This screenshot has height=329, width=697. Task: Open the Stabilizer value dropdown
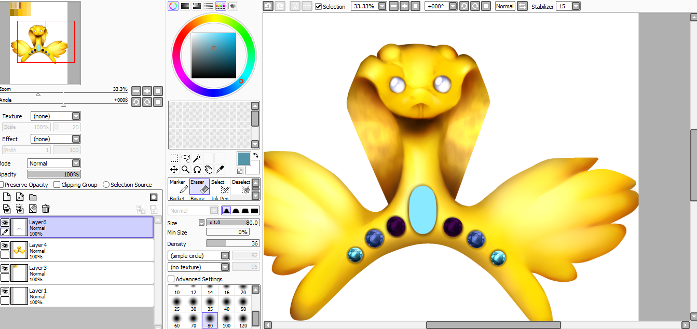pos(576,6)
